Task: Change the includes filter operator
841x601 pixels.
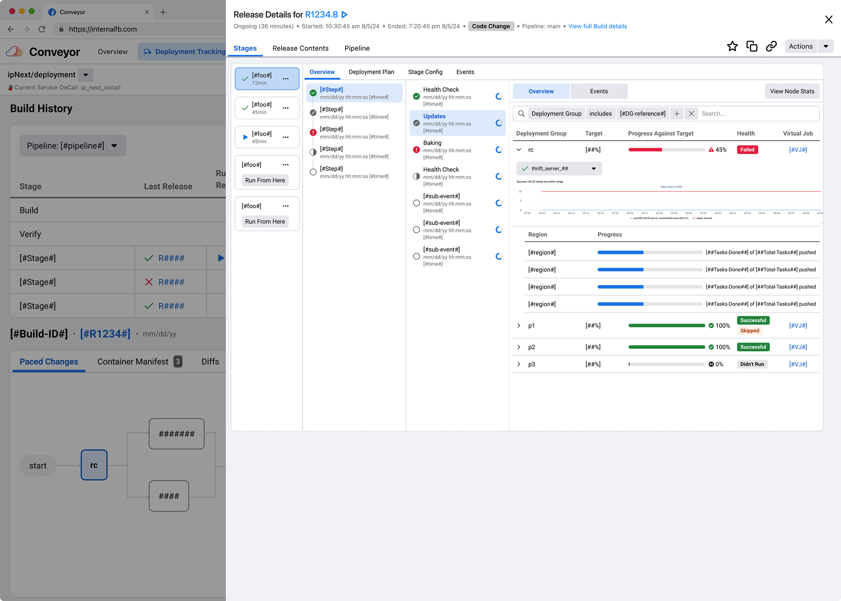Action: tap(600, 114)
